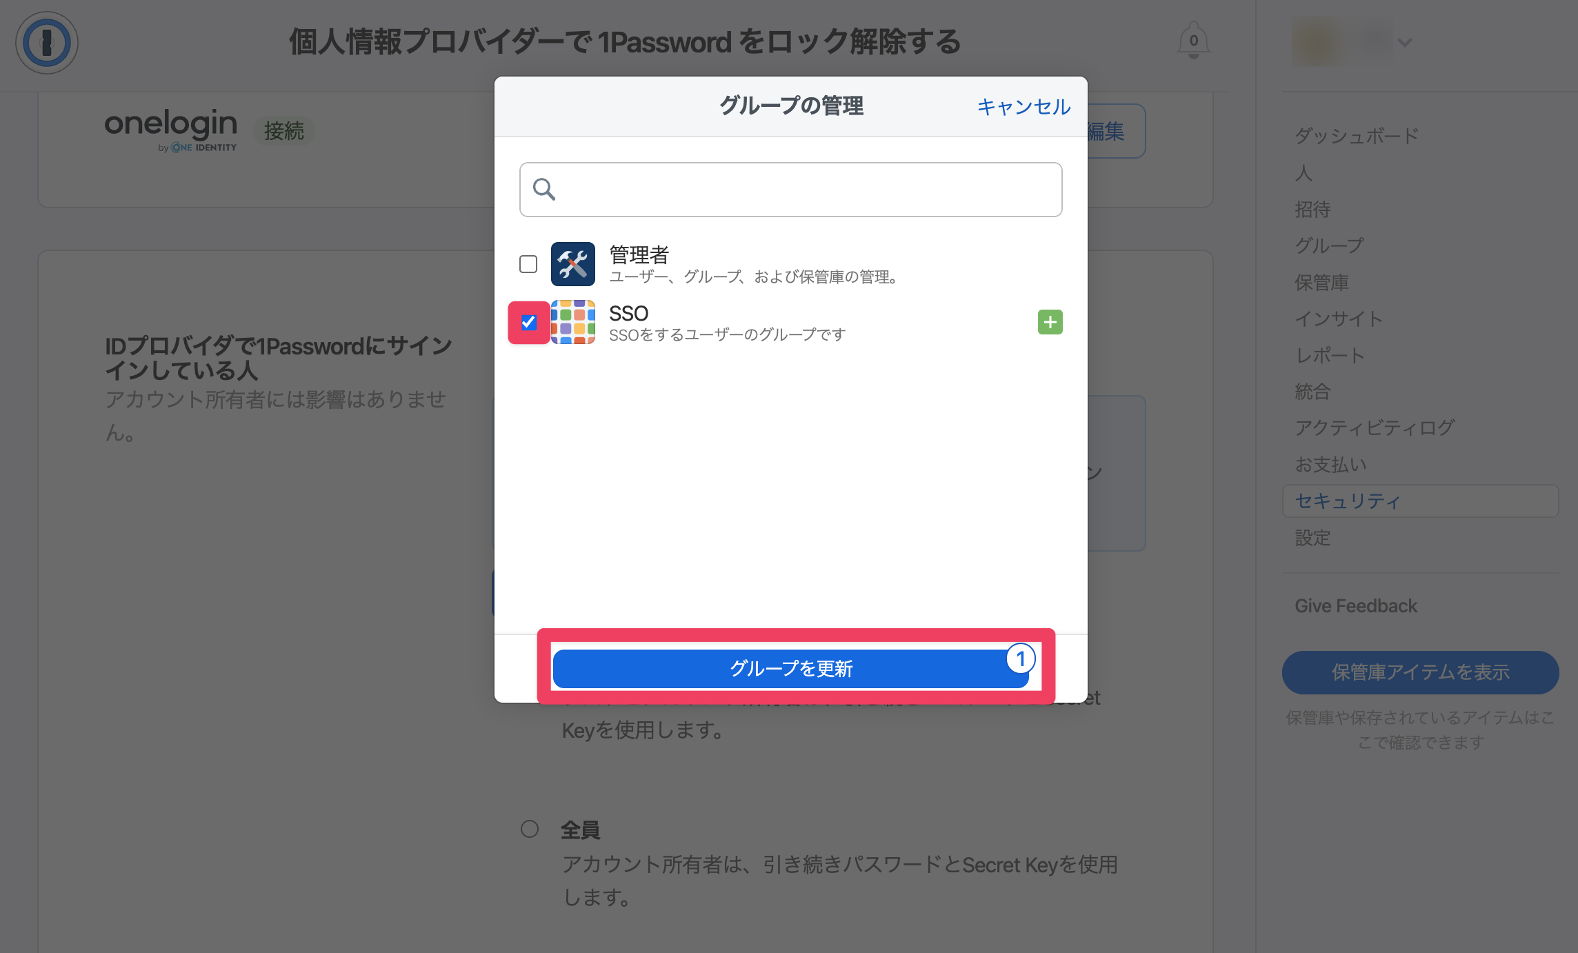Expand the account dropdown chevron
The image size is (1578, 953).
click(1405, 43)
